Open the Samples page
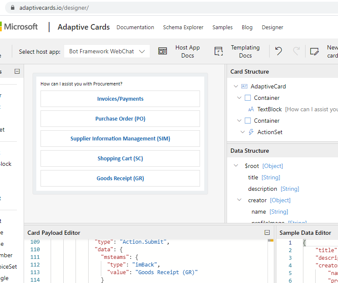Image resolution: width=338 pixels, height=283 pixels. coord(222,27)
